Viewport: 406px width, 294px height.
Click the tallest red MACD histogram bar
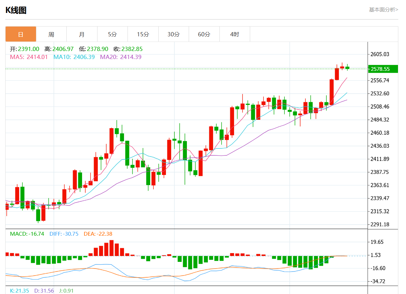click(111, 248)
